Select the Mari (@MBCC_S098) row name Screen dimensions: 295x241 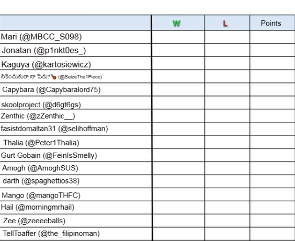pyautogui.click(x=75, y=37)
